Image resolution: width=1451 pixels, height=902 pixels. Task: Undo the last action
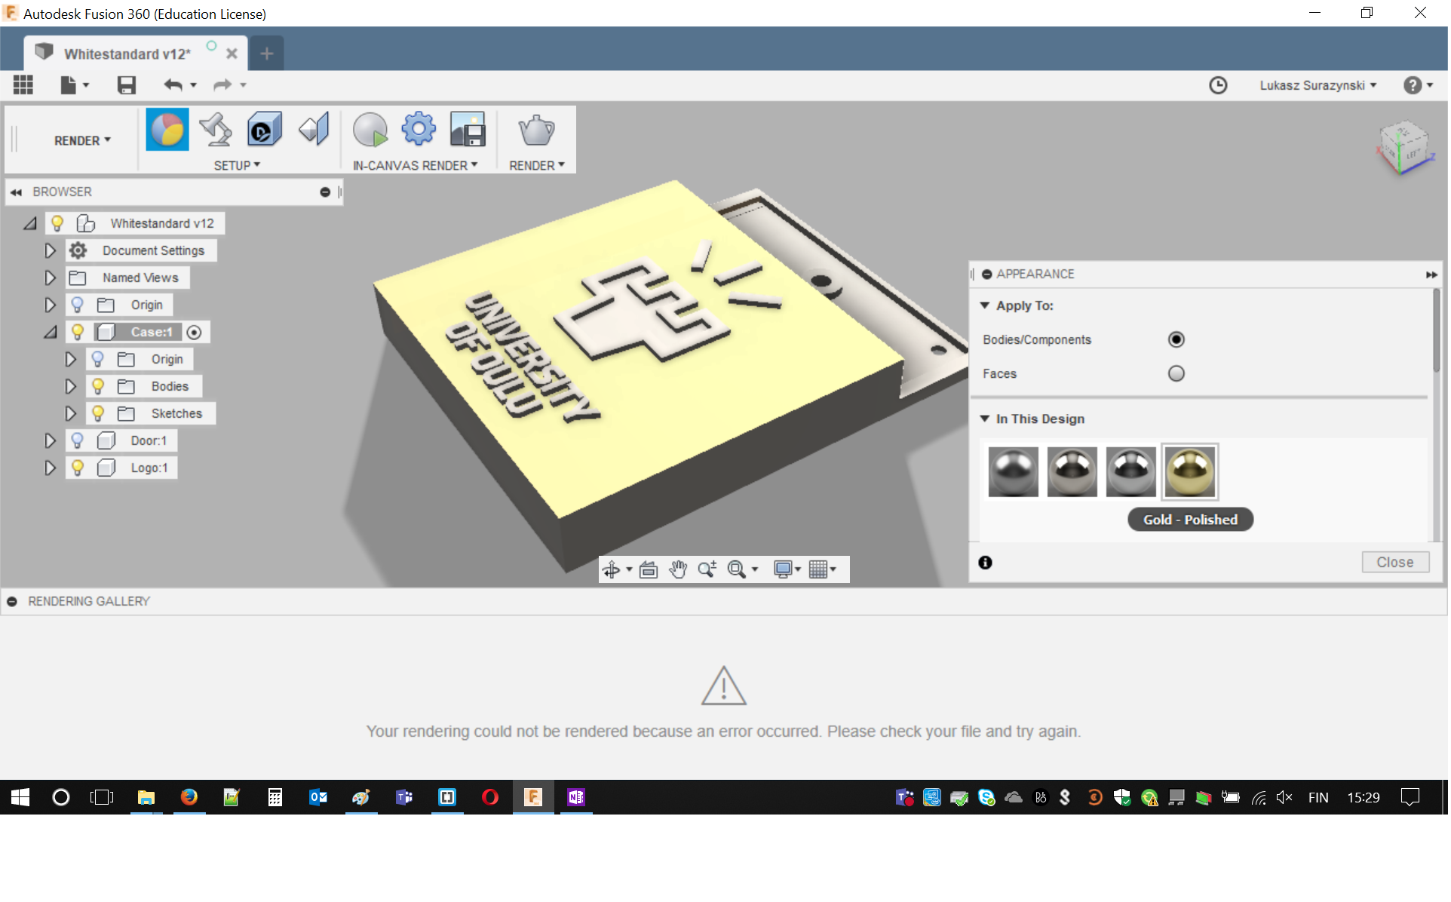point(173,85)
